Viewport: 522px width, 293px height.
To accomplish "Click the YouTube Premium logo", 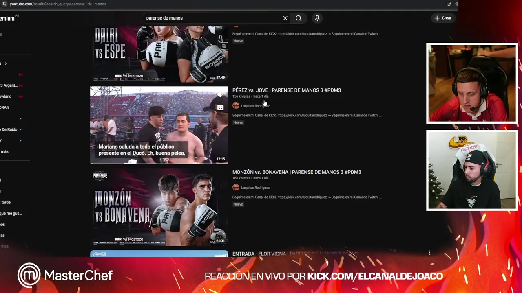I will coord(8,18).
